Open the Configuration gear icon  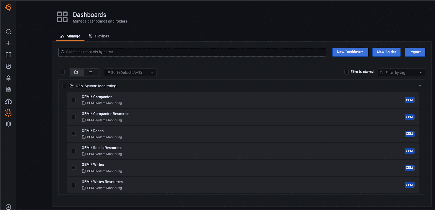point(8,124)
